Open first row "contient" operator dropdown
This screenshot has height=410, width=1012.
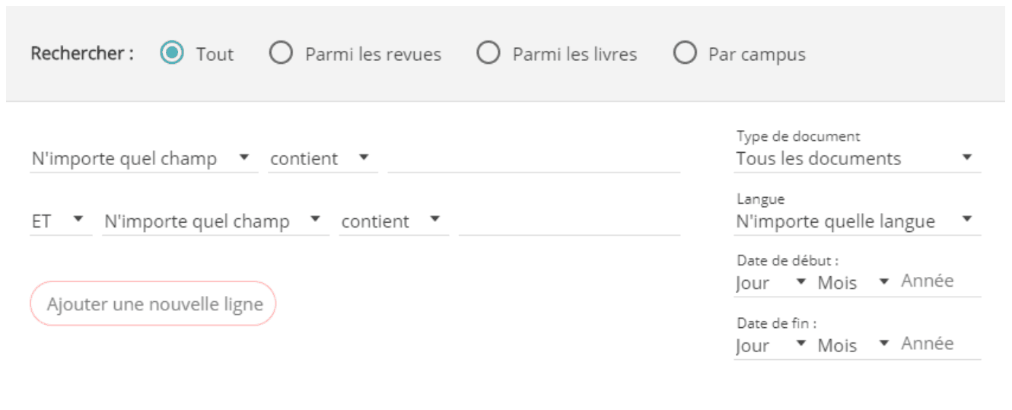[x=322, y=159]
